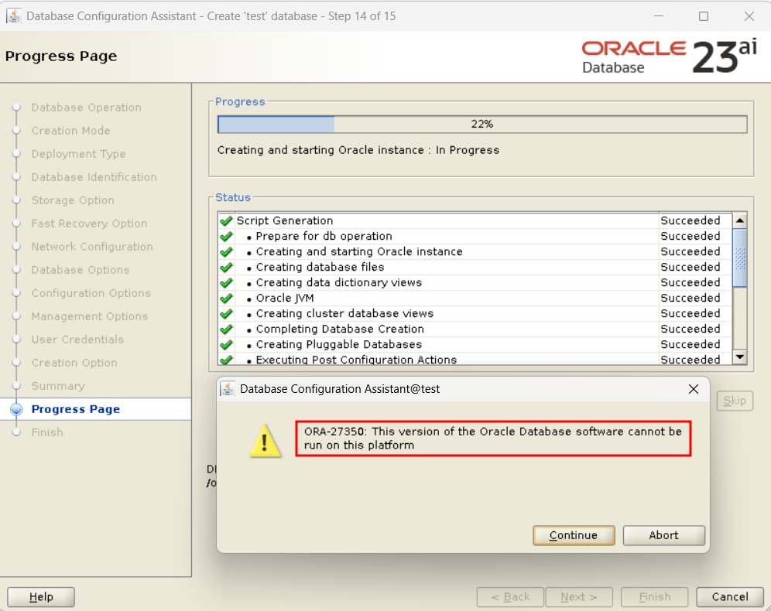Close the Database Configuration Assistant@test dialog

point(694,389)
